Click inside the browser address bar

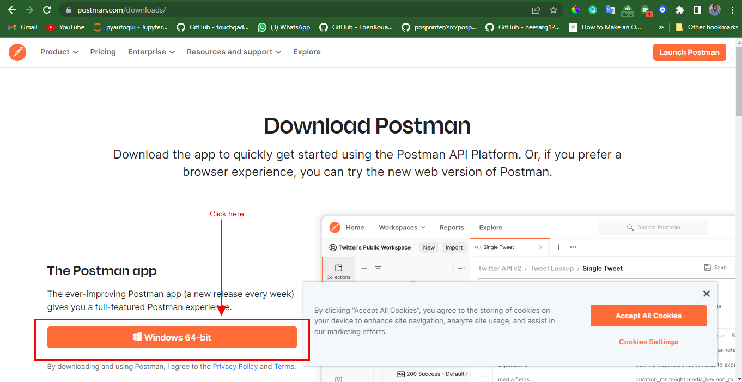tap(163, 9)
